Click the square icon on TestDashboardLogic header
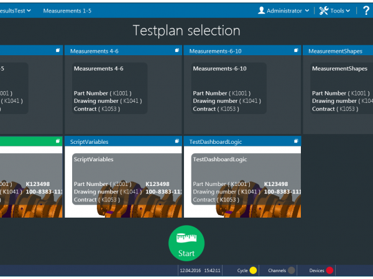This screenshot has height=279, width=373. [x=296, y=141]
